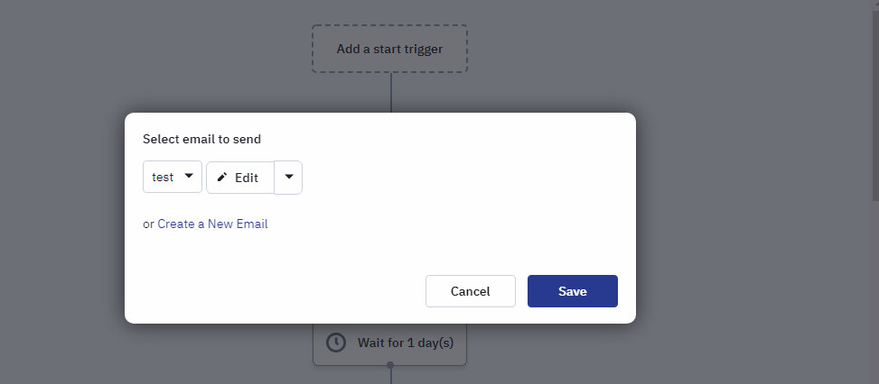This screenshot has height=384, width=879.
Task: Click the connector line under the start trigger
Action: point(391,93)
